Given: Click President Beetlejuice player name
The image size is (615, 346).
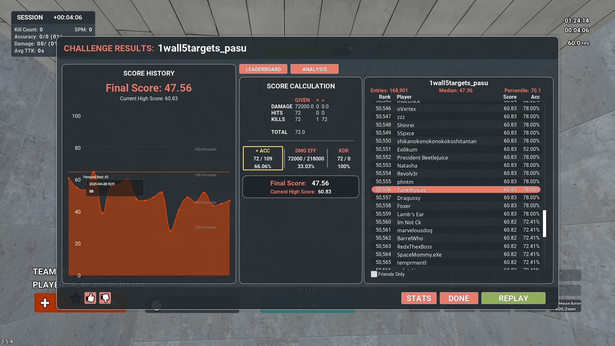Looking at the screenshot, I should tap(422, 158).
